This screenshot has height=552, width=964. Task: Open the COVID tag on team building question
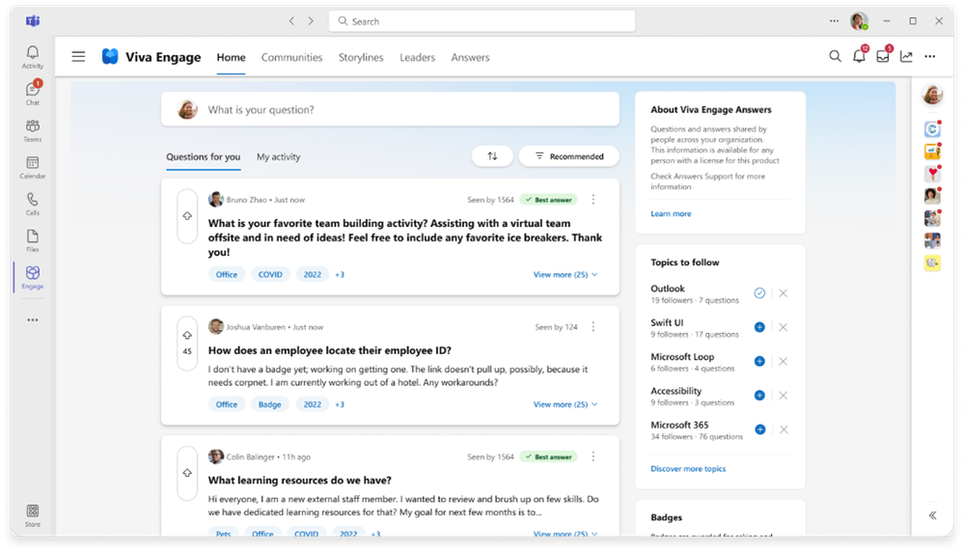pyautogui.click(x=270, y=275)
